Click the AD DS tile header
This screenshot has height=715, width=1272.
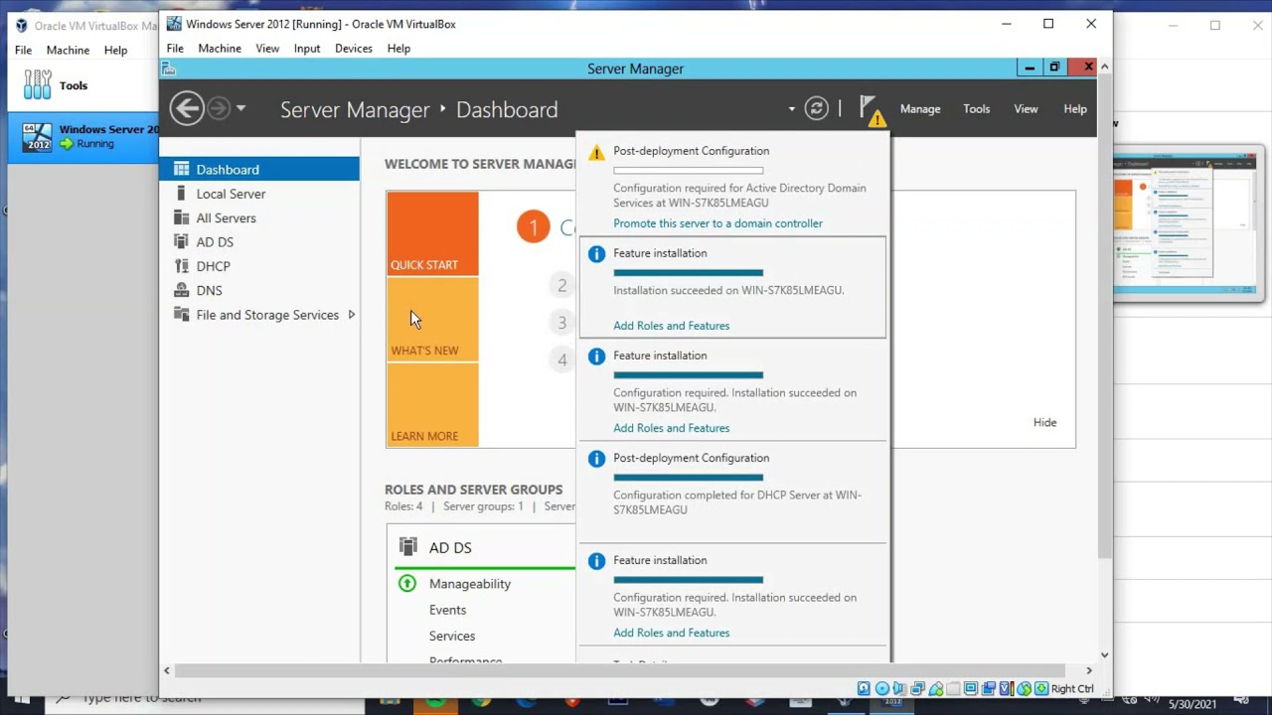tap(450, 547)
